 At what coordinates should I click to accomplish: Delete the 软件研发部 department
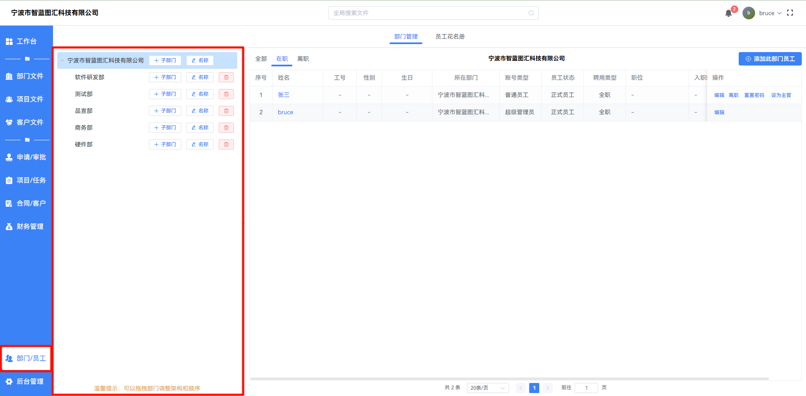(226, 77)
